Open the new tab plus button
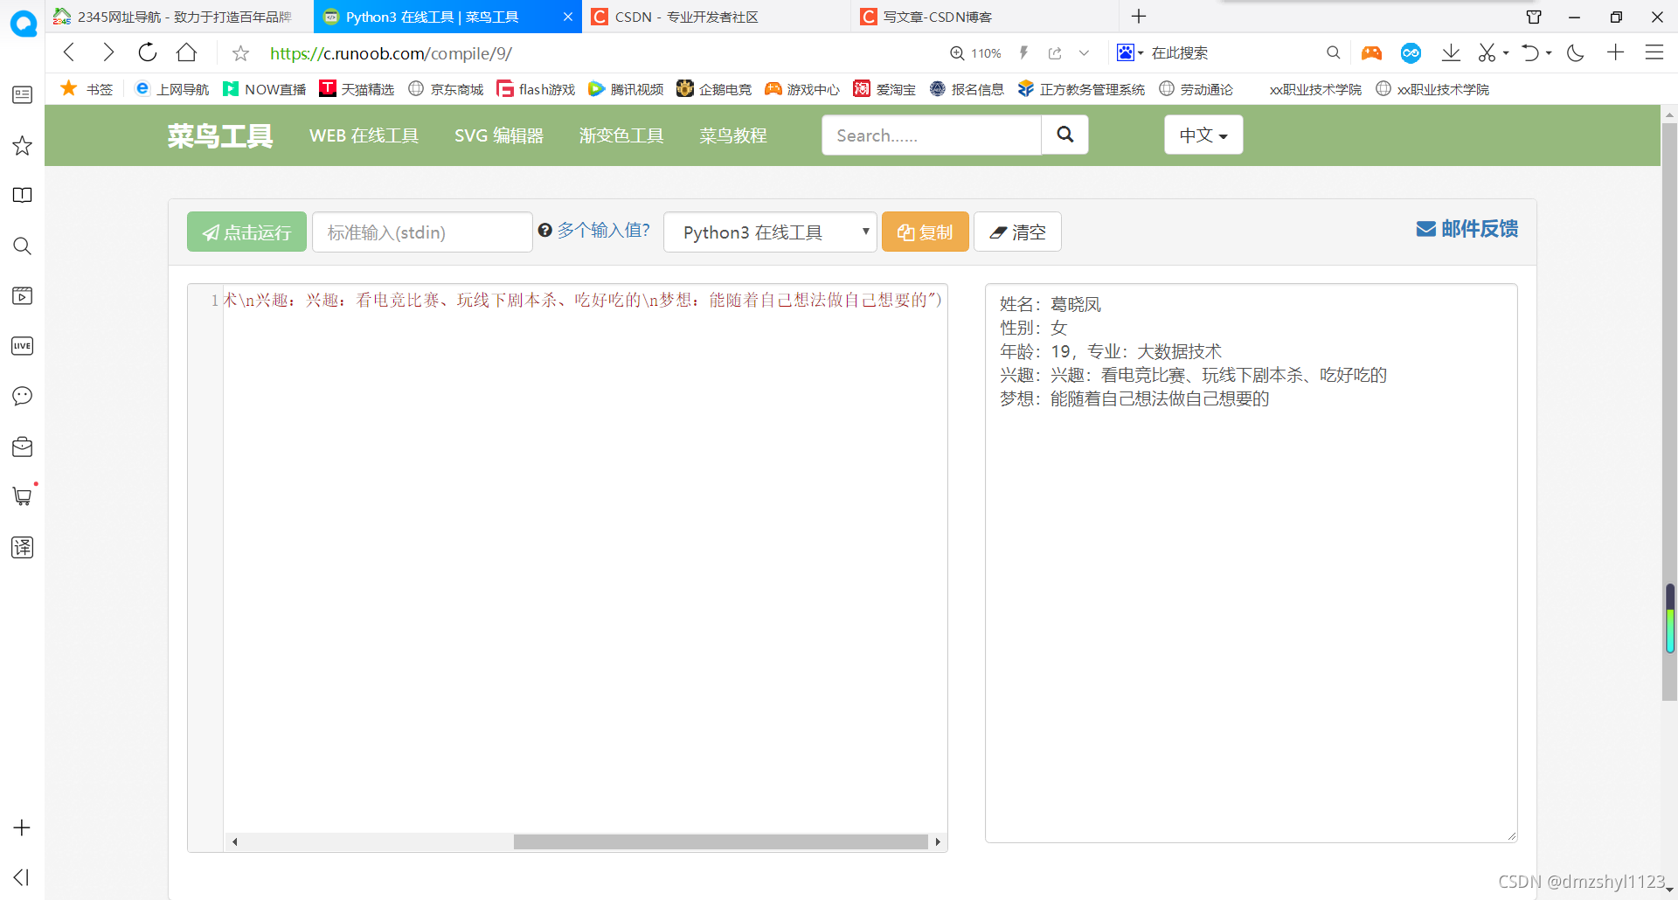 tap(1139, 17)
